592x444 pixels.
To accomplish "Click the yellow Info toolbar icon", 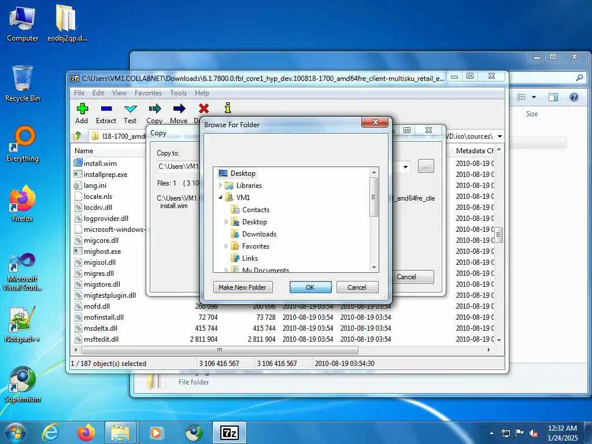I will tap(228, 108).
